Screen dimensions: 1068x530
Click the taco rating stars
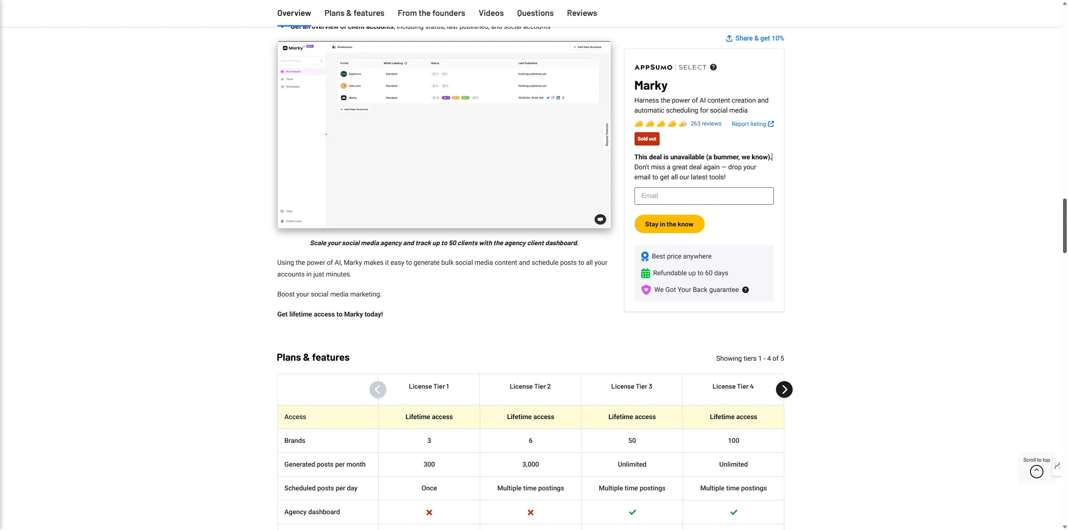click(660, 124)
